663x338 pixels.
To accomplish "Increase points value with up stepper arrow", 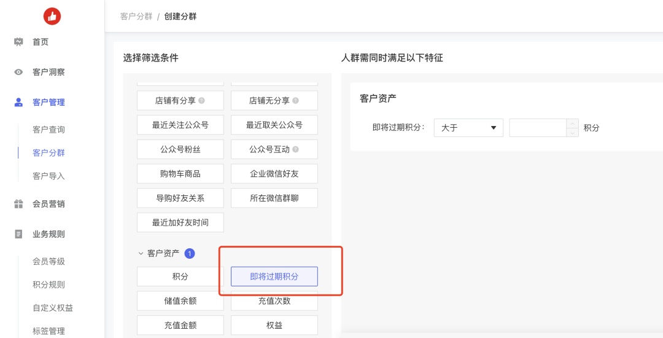I will point(572,124).
